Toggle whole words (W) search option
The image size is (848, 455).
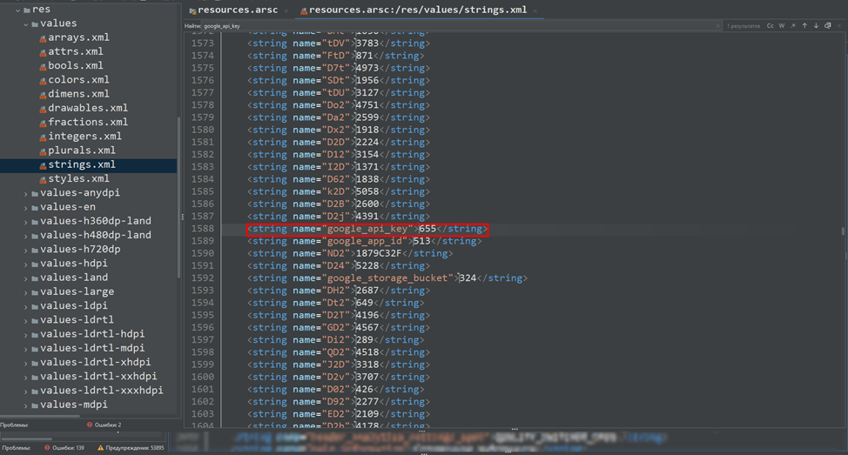point(782,26)
